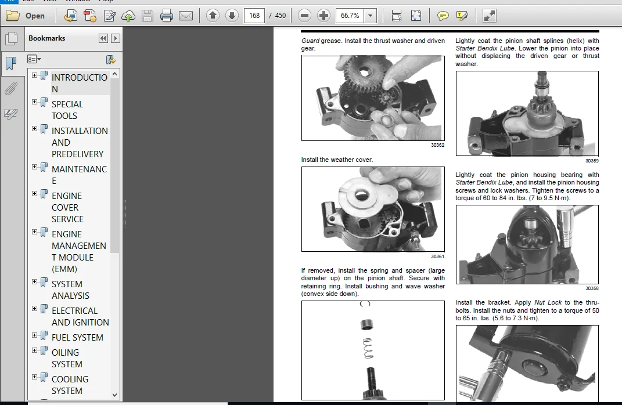Click the add sticky note comment icon
Viewport: 622px width, 405px height.
(x=443, y=16)
